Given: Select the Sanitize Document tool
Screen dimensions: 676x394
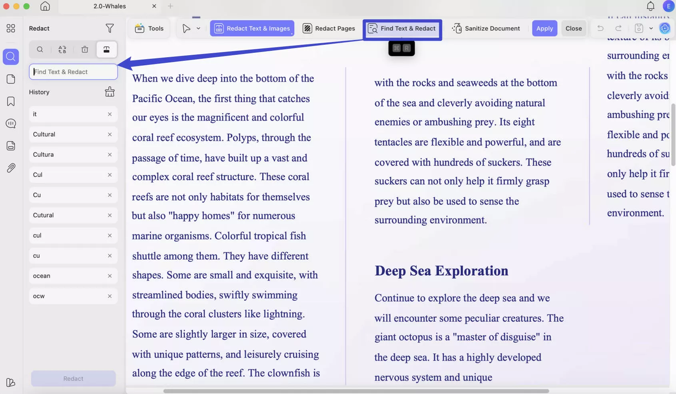Looking at the screenshot, I should click(487, 28).
